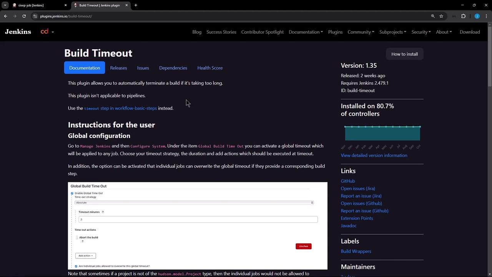
Task: Go forward in browser history
Action: [15, 16]
